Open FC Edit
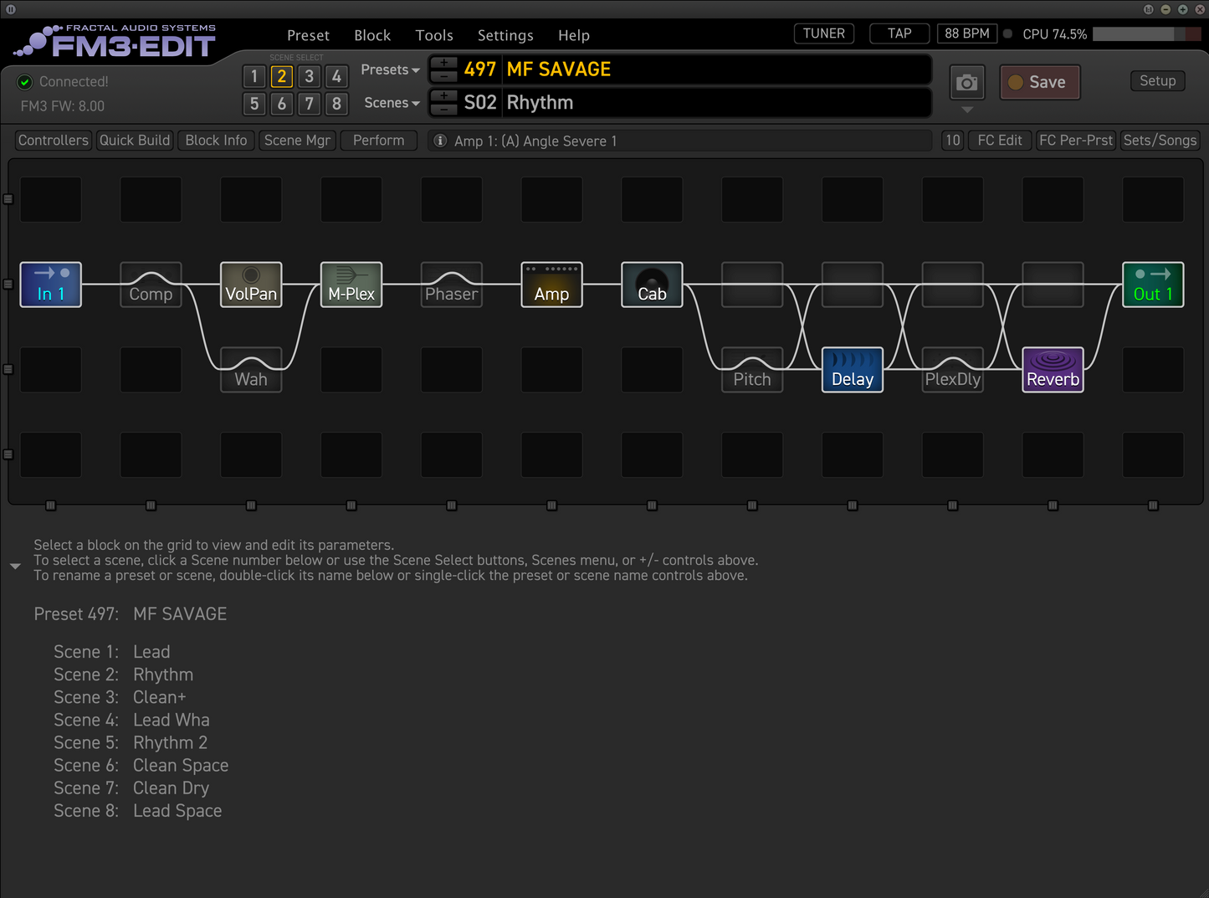The width and height of the screenshot is (1209, 898). click(x=1000, y=141)
